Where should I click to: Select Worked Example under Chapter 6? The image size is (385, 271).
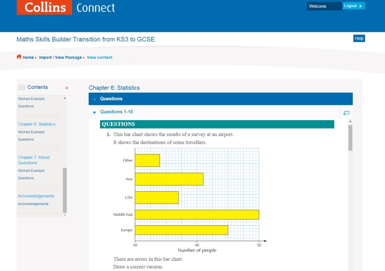[x=31, y=132]
